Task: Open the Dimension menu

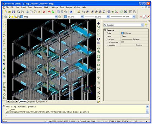Action: point(38,7)
